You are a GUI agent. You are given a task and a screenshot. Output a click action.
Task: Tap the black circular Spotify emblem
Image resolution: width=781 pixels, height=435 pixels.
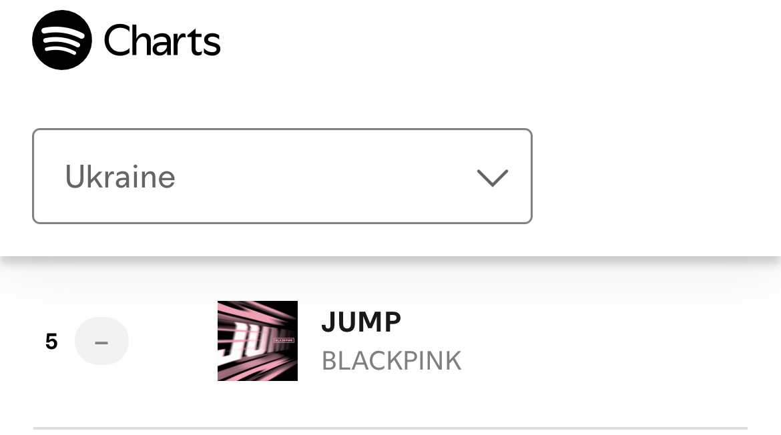coord(62,40)
